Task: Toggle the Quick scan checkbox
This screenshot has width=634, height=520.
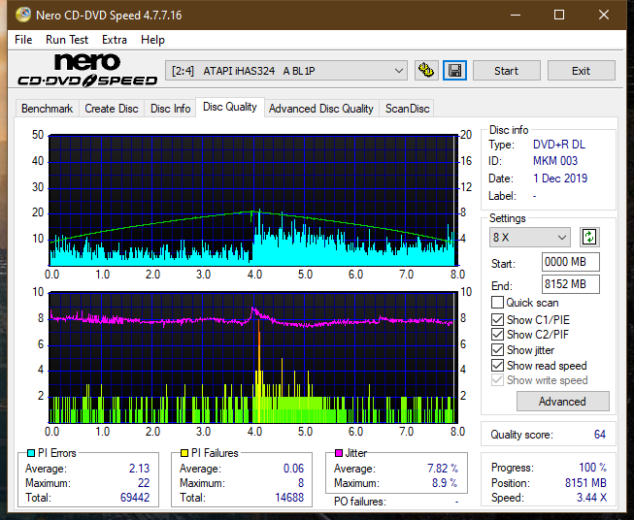Action: (x=497, y=303)
